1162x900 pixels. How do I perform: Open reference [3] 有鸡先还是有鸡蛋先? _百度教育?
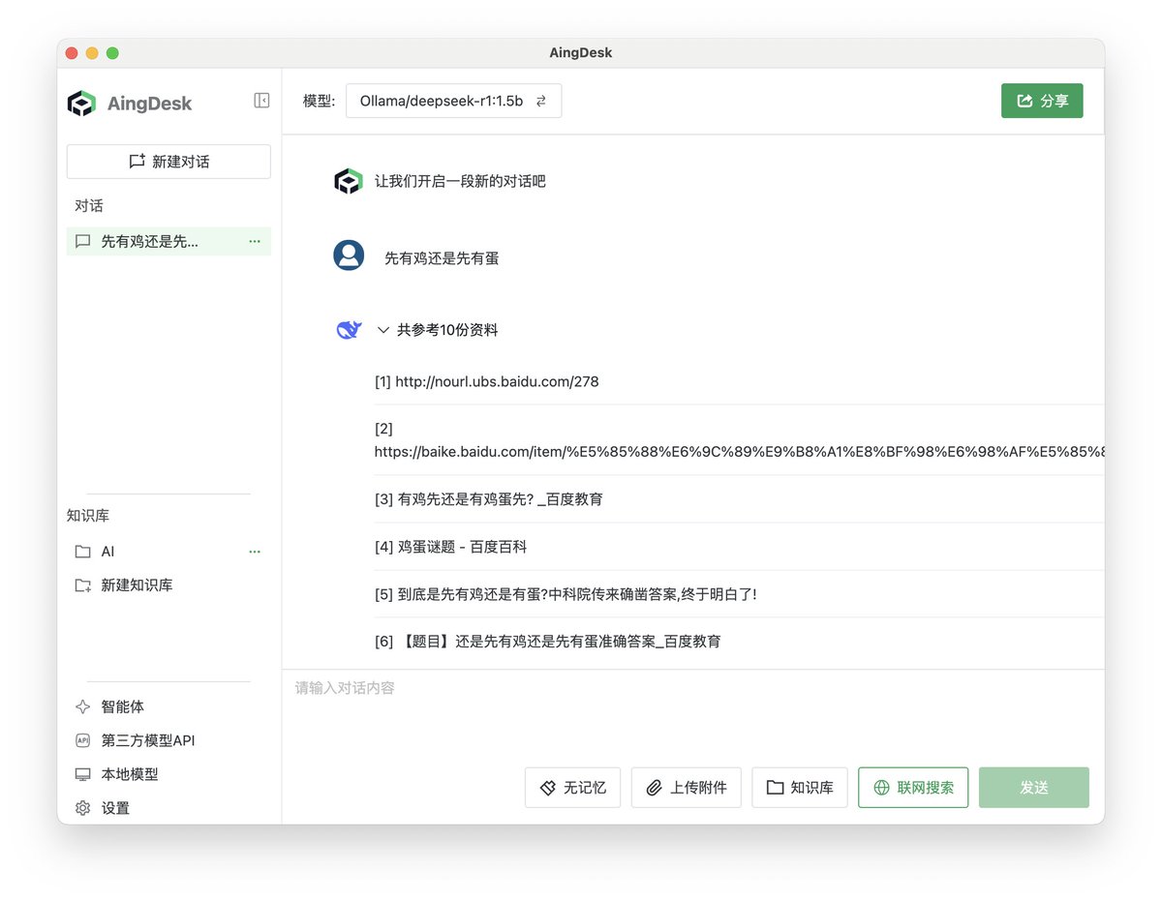[489, 499]
